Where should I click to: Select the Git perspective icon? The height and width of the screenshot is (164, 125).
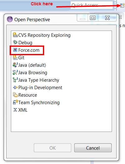tap(15, 57)
